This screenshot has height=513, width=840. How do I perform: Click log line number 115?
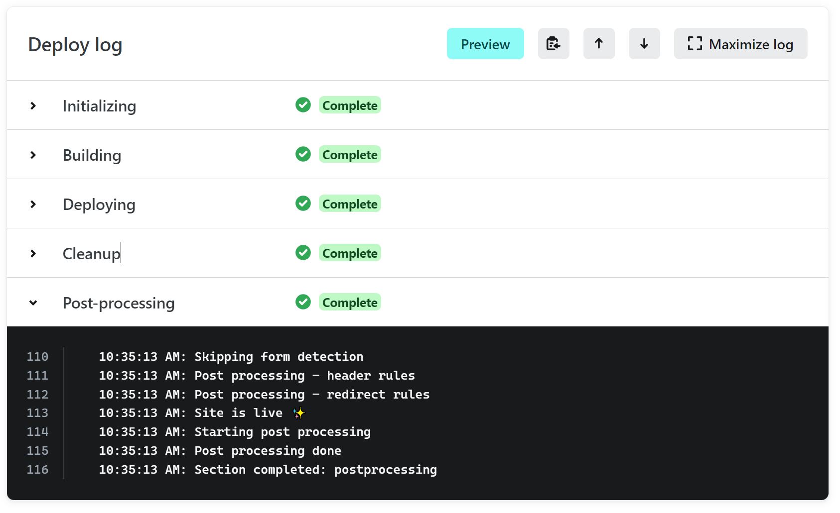coord(37,451)
